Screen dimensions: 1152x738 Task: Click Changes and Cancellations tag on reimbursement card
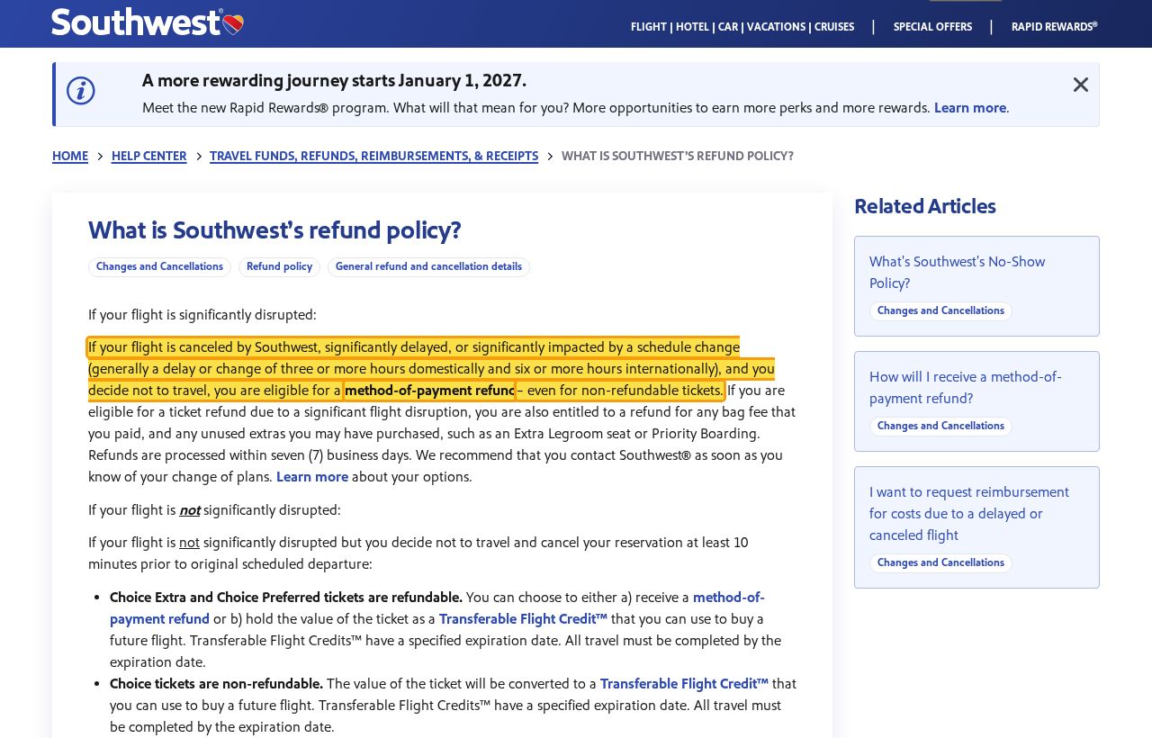point(940,563)
